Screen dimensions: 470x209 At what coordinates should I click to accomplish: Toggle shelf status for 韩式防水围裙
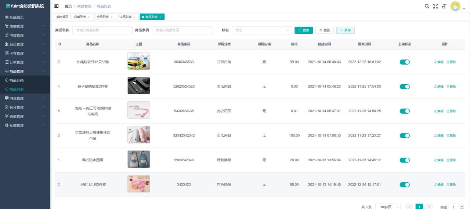click(405, 160)
